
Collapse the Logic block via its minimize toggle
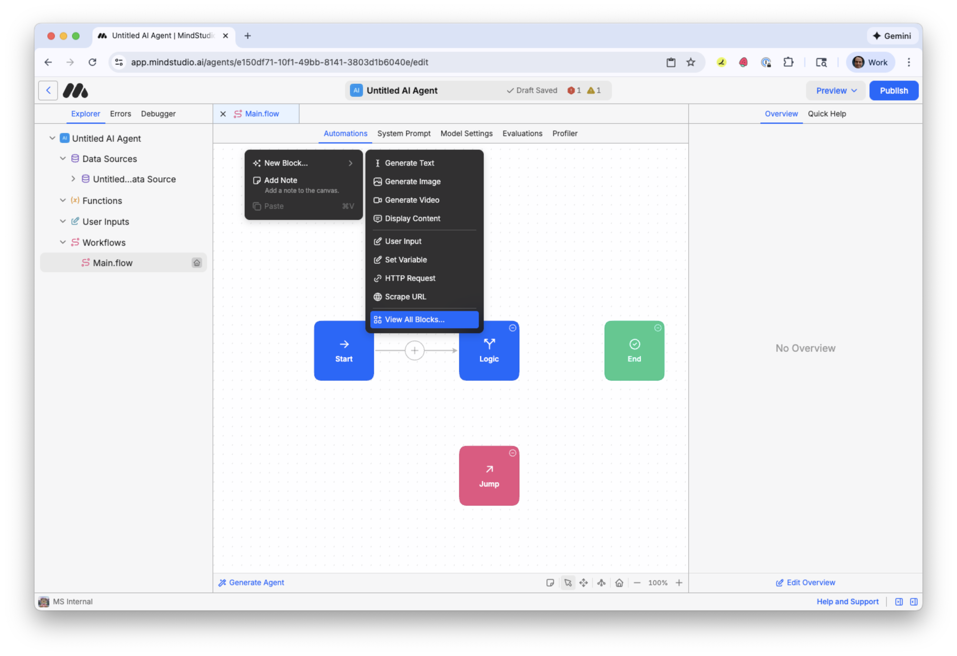(512, 328)
